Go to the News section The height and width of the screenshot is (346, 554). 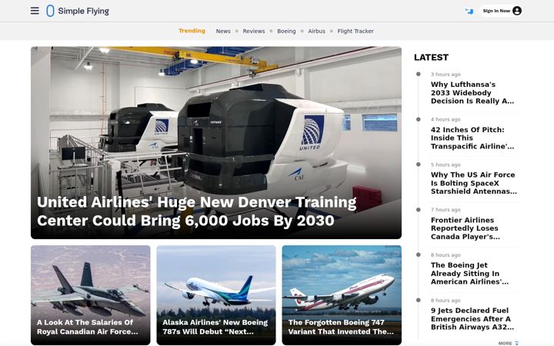pos(223,31)
